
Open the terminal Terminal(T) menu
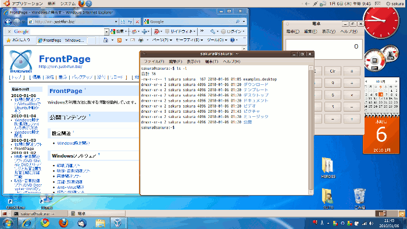pos(212,62)
